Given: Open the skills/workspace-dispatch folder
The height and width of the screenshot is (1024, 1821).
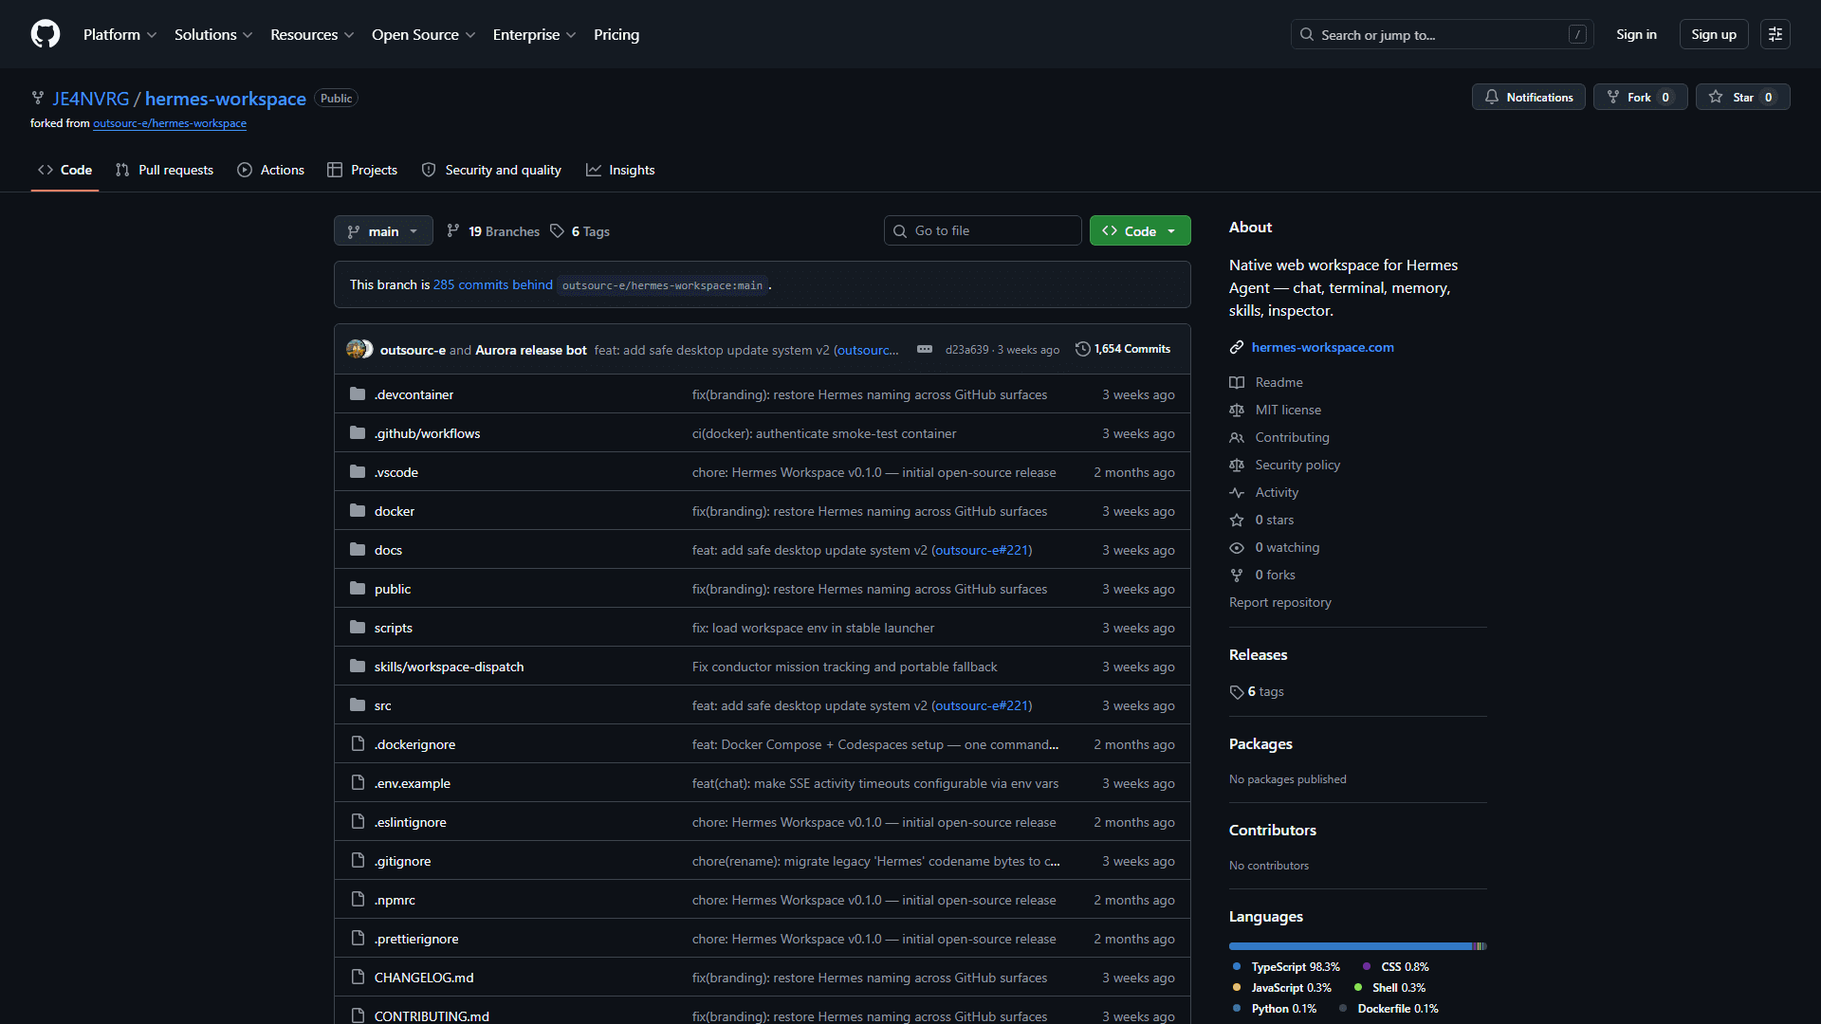Looking at the screenshot, I should coord(449,667).
